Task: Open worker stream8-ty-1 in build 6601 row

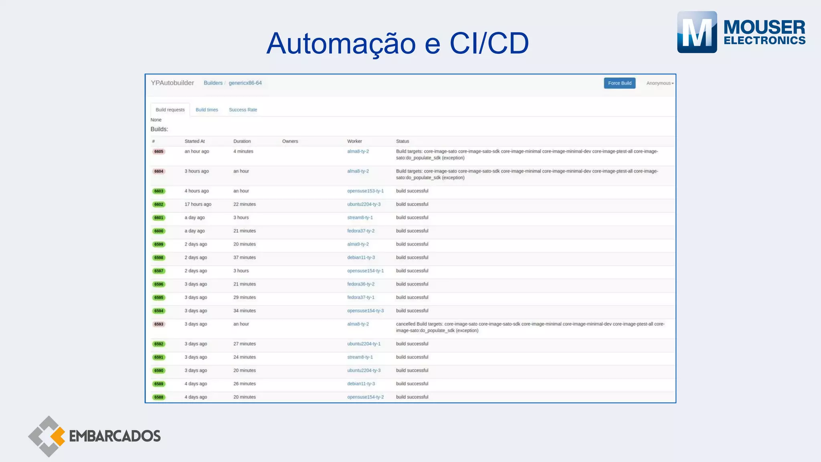Action: [360, 217]
